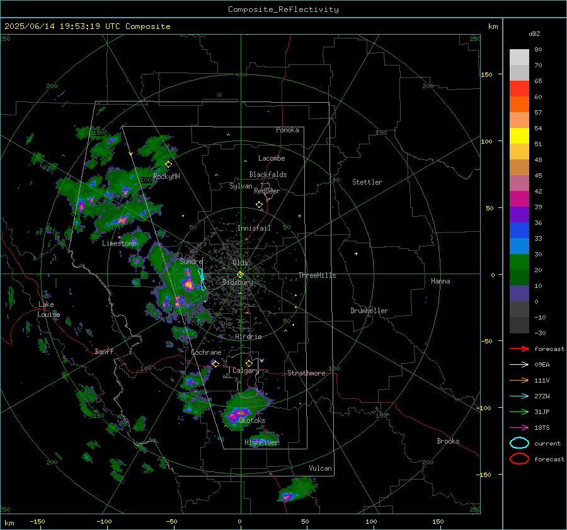Viewport: 567px width, 530px height.
Task: Click the Composite_Reflectivity title
Action: (283, 9)
